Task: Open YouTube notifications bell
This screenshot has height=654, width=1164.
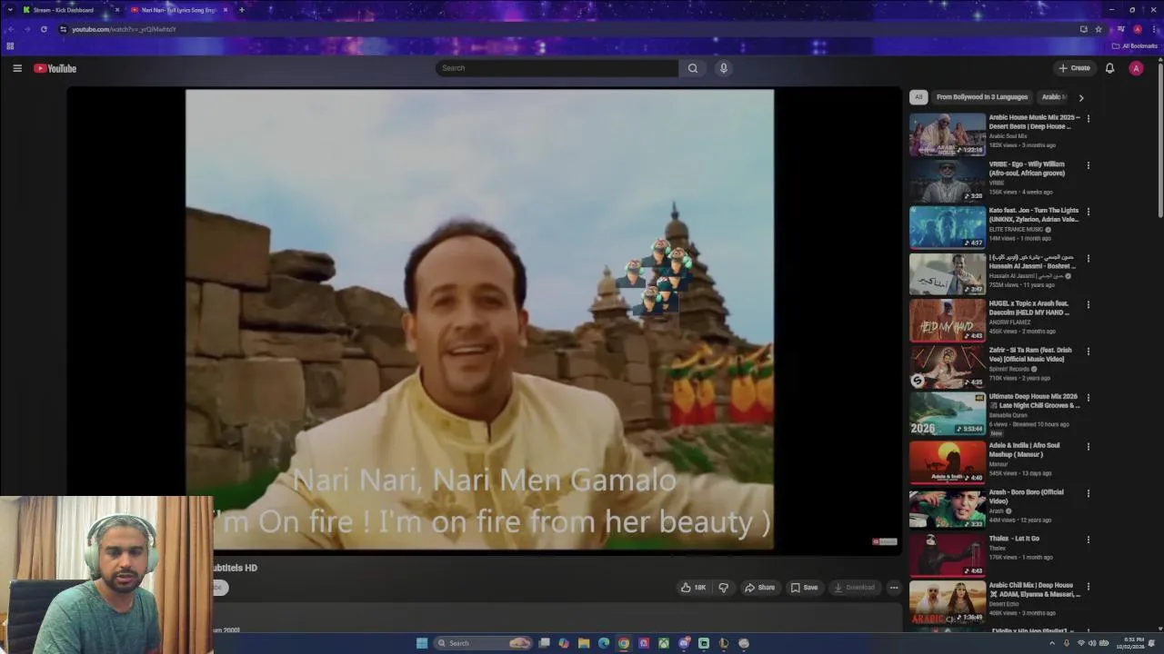Action: click(x=1109, y=68)
